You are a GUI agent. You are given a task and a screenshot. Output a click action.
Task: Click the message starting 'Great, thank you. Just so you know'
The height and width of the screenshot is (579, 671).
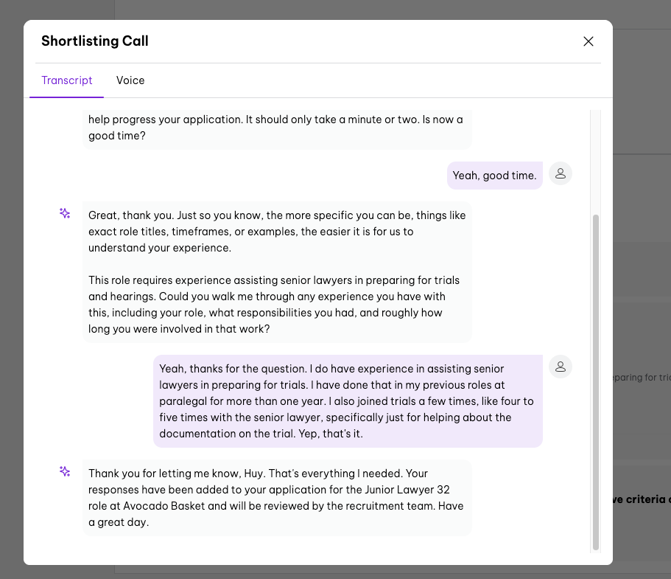(277, 272)
